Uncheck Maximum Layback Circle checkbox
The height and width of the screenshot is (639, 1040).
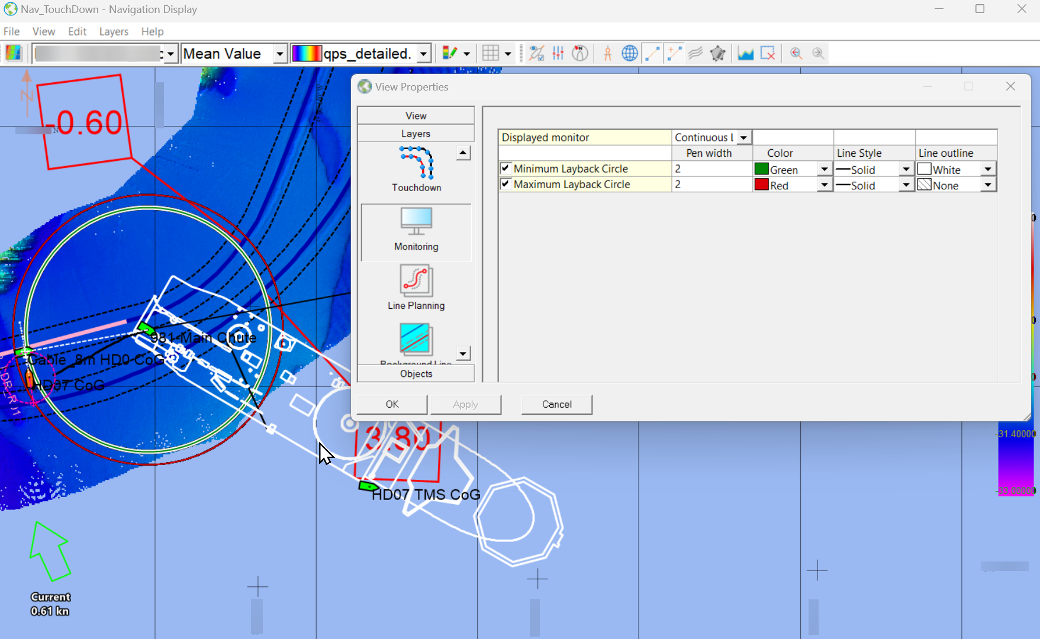505,184
